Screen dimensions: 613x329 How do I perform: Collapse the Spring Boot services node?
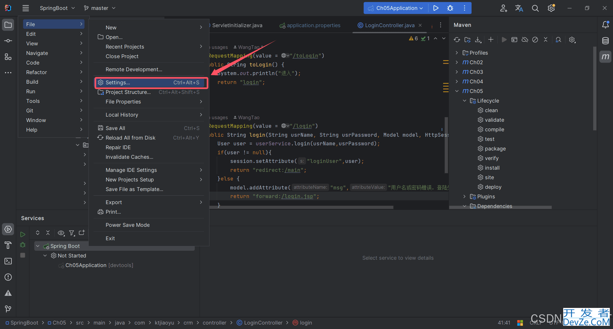38,246
